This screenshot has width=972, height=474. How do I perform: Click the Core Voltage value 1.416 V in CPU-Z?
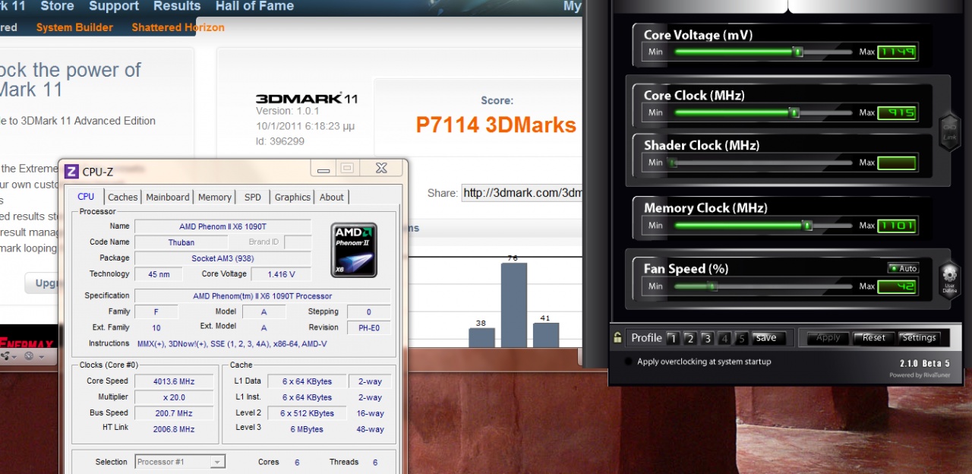pyautogui.click(x=281, y=274)
